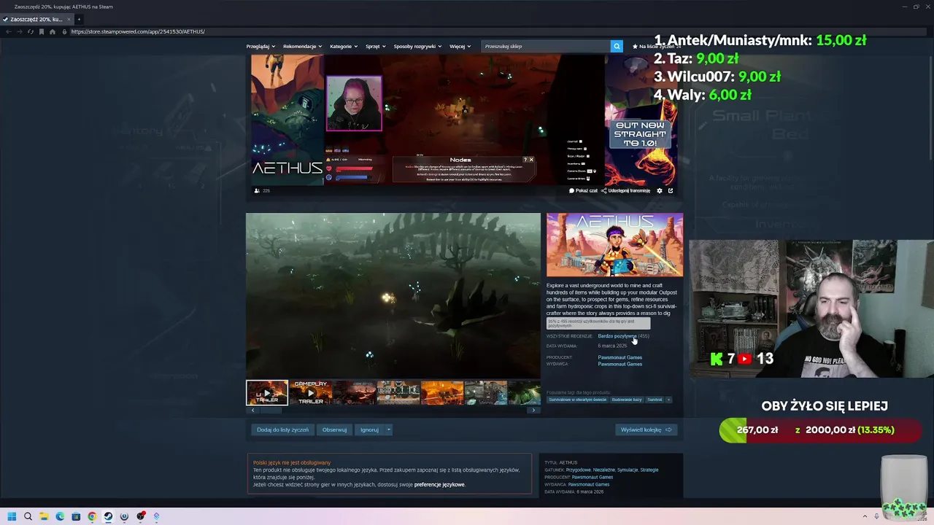Open the Przygodowe genre link
This screenshot has height=525, width=934.
578,470
